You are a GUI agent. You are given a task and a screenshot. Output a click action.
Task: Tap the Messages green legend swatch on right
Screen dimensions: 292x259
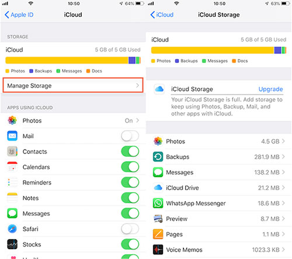[x=204, y=61]
